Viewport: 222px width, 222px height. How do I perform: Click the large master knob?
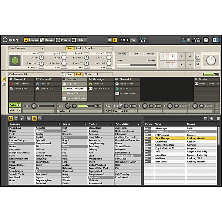211,60
